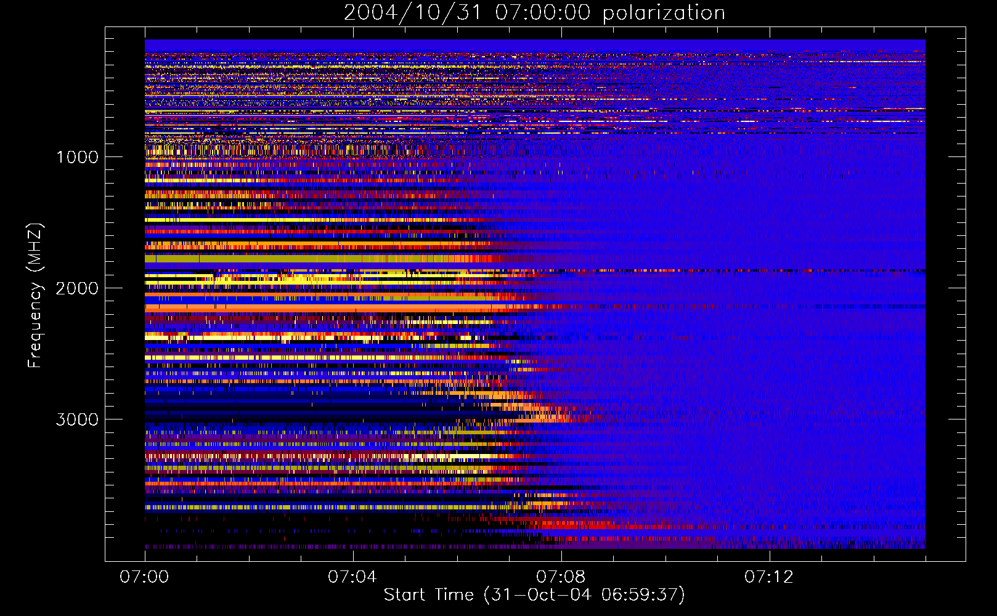Click the '1000' frequency axis label
Viewport: 997px width, 616px height.
(77, 157)
